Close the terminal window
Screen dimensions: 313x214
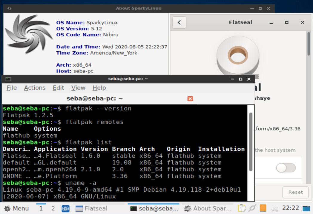[249, 79]
